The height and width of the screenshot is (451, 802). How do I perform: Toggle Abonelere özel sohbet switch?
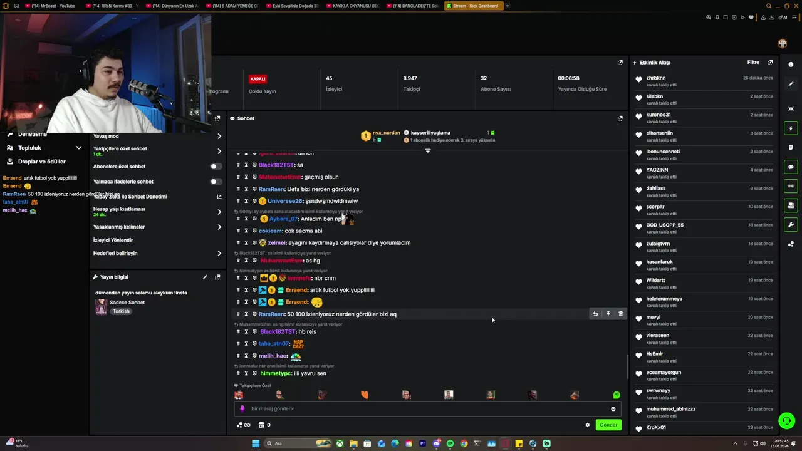pyautogui.click(x=216, y=167)
